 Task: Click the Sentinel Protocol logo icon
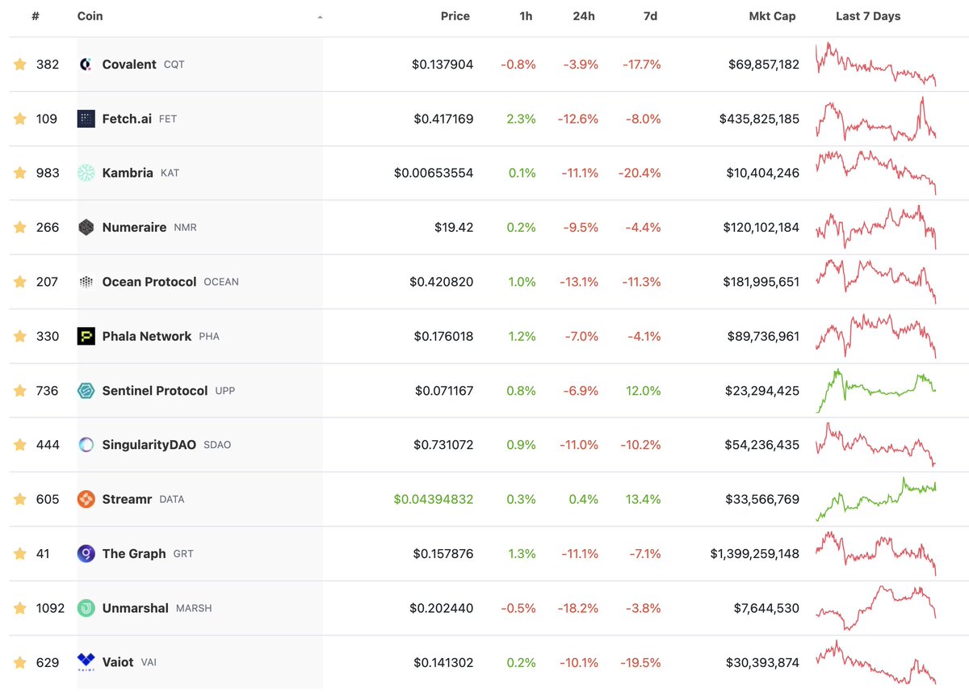click(86, 391)
